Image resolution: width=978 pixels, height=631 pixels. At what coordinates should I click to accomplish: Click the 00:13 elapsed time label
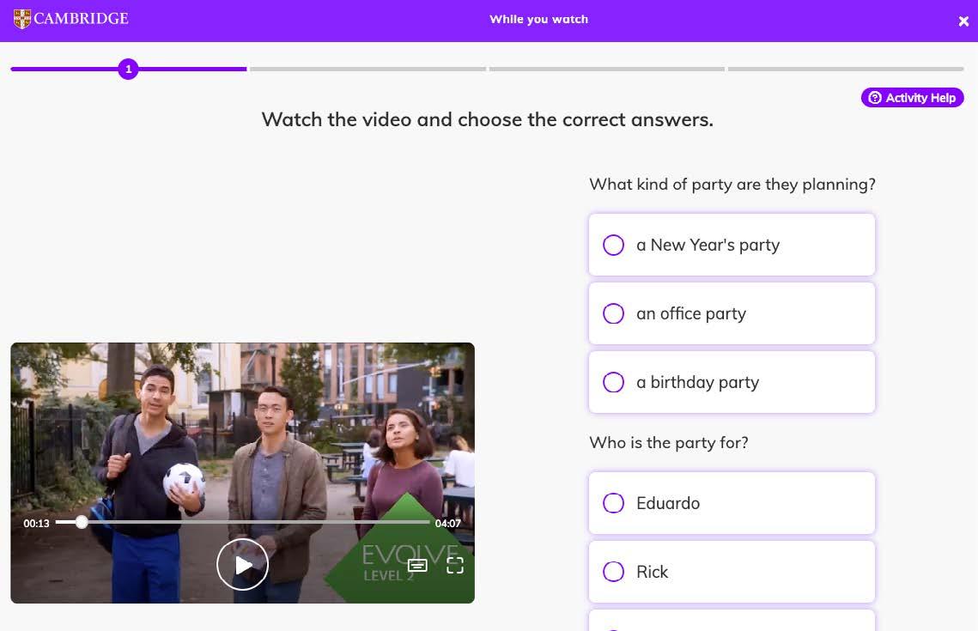click(x=36, y=523)
